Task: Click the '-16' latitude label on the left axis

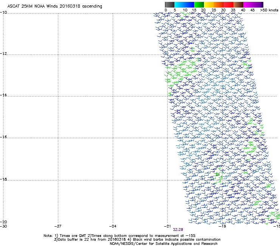Action: (3, 137)
